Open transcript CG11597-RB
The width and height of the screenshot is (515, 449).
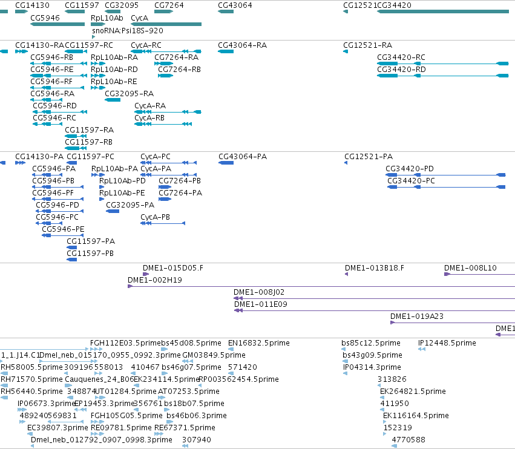(x=89, y=142)
